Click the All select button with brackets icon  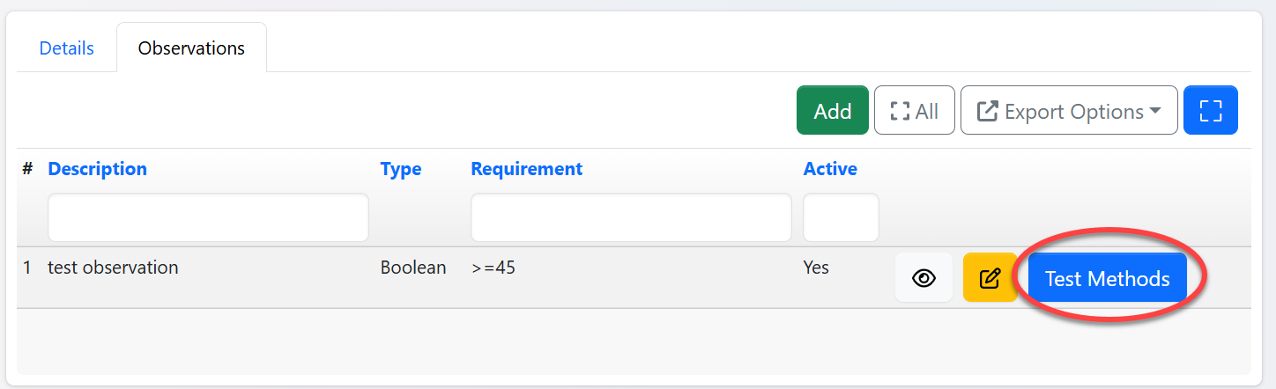coord(914,111)
